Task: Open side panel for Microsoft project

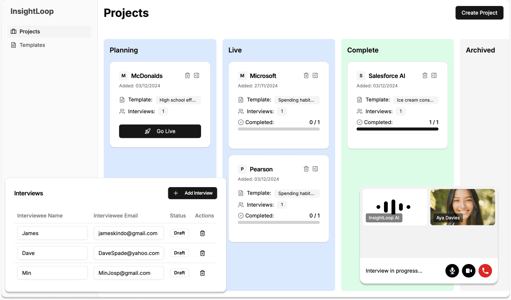Action: [x=315, y=75]
